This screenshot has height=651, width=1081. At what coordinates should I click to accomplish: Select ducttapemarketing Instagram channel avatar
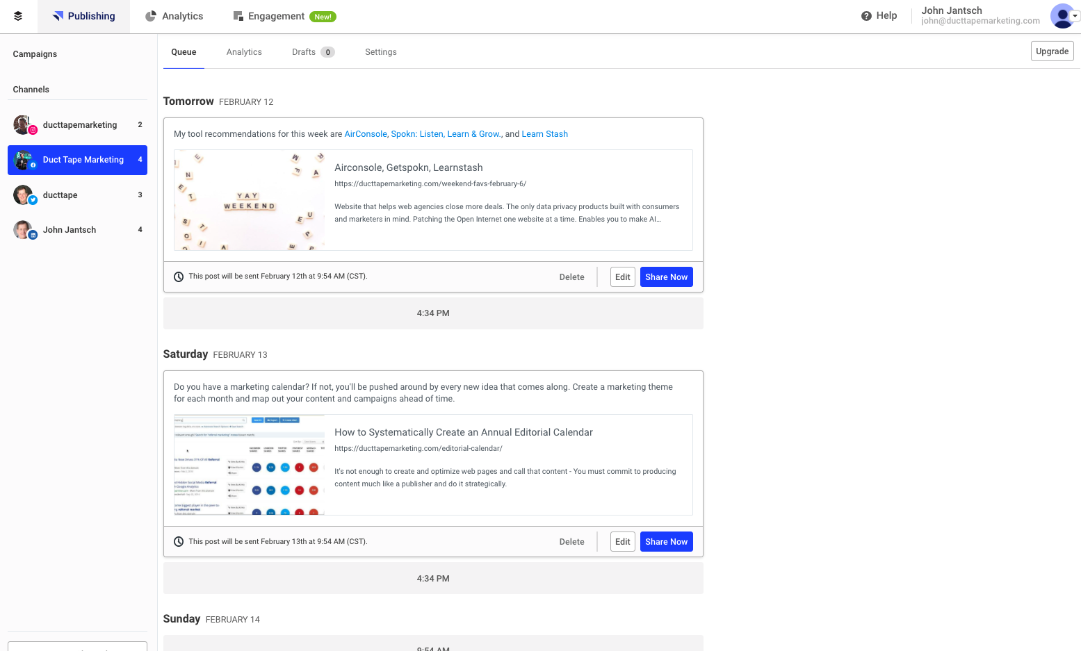coord(24,125)
